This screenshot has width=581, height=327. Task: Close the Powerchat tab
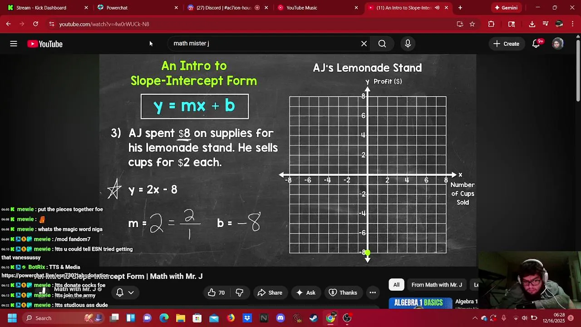click(x=176, y=8)
